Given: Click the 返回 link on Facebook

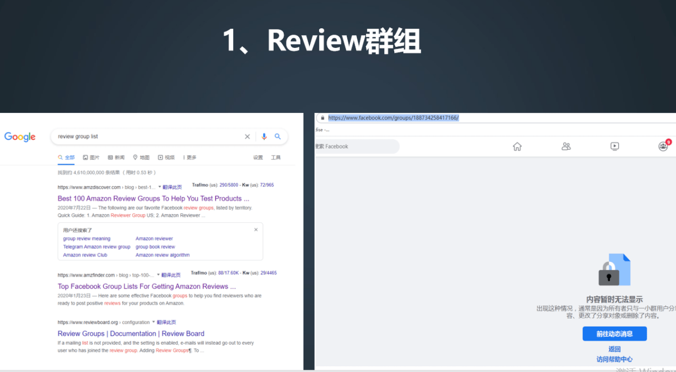Looking at the screenshot, I should (x=615, y=350).
